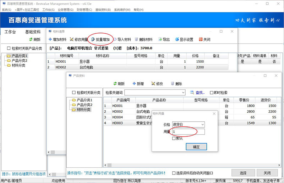Viewport: 284px width, 183px height.
Task: Click the 进货价 value 1300 in 产品资料
Action: [272, 123]
